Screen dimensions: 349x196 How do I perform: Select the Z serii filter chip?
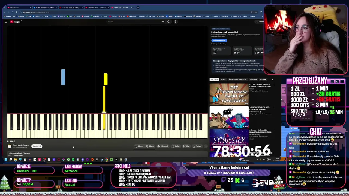click(223, 79)
